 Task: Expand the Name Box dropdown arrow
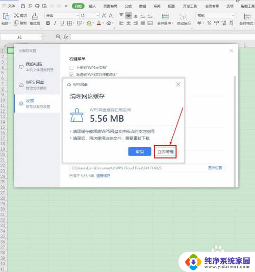pyautogui.click(x=41, y=37)
